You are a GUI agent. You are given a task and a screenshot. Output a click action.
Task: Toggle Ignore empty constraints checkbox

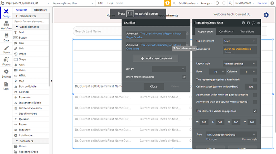tap(184, 77)
